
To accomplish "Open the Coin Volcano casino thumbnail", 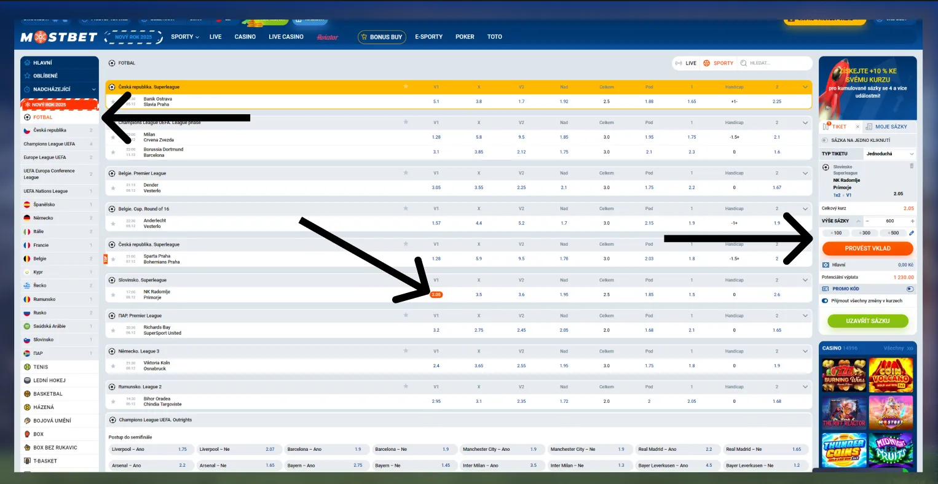I will click(x=891, y=375).
